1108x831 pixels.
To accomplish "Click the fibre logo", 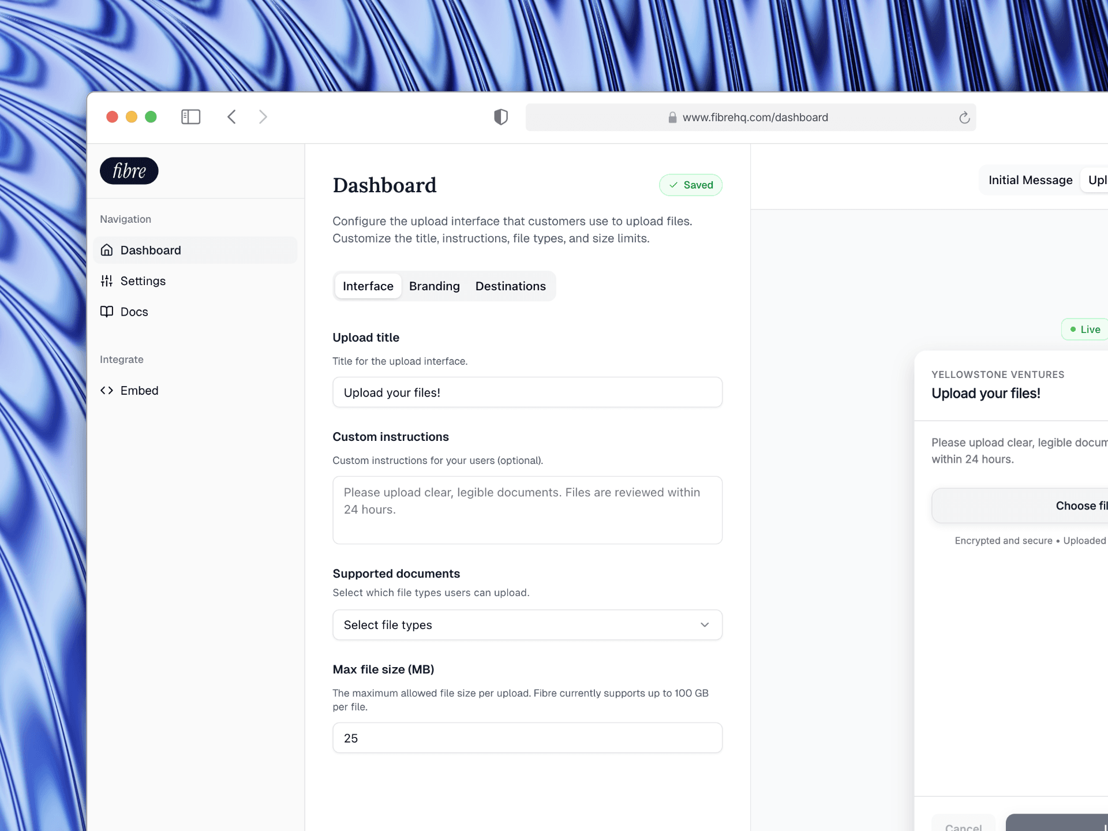I will (x=129, y=171).
